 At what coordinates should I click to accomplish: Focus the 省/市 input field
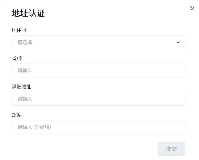point(98,70)
